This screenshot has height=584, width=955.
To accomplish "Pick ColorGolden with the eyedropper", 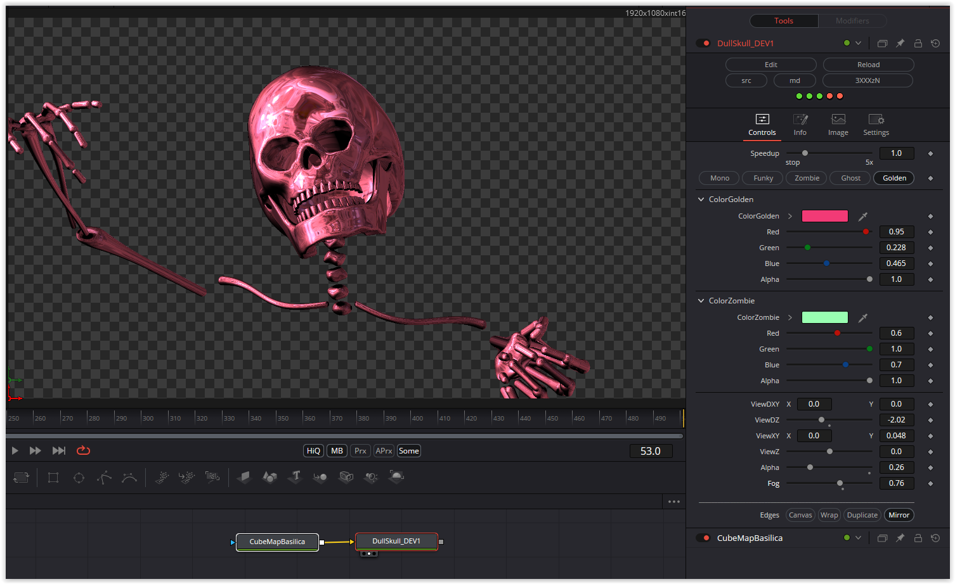I will tap(862, 216).
